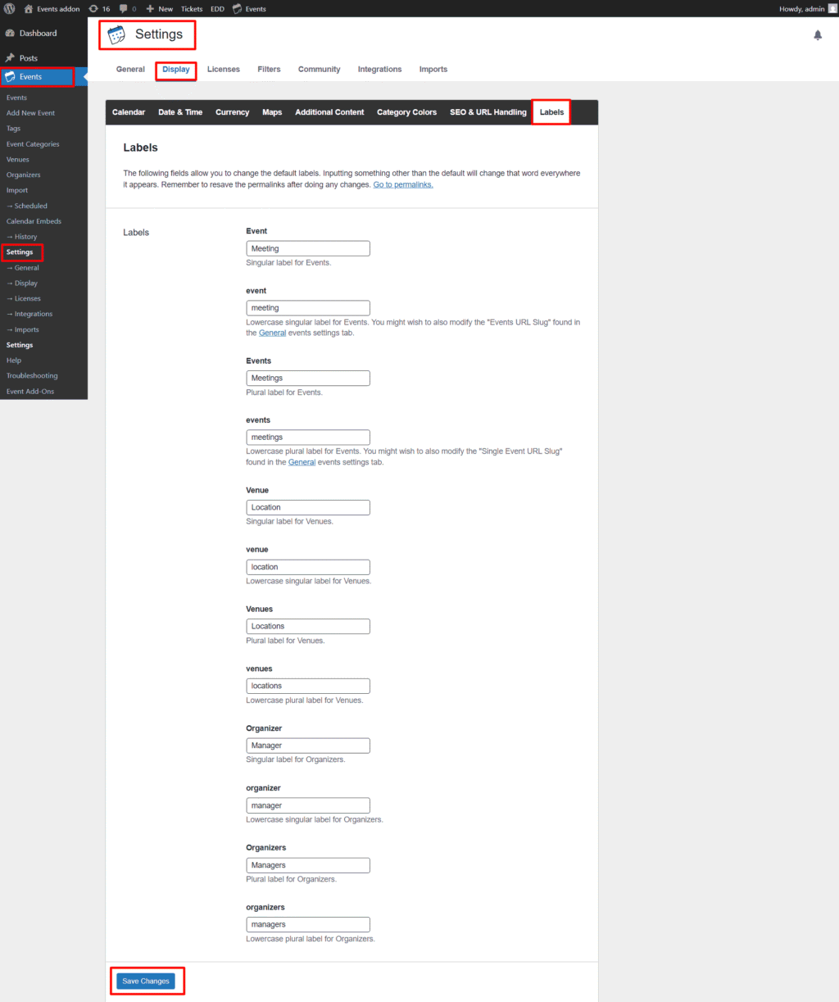The height and width of the screenshot is (1002, 839).
Task: Click the admin avatar icon
Action: pyautogui.click(x=832, y=8)
